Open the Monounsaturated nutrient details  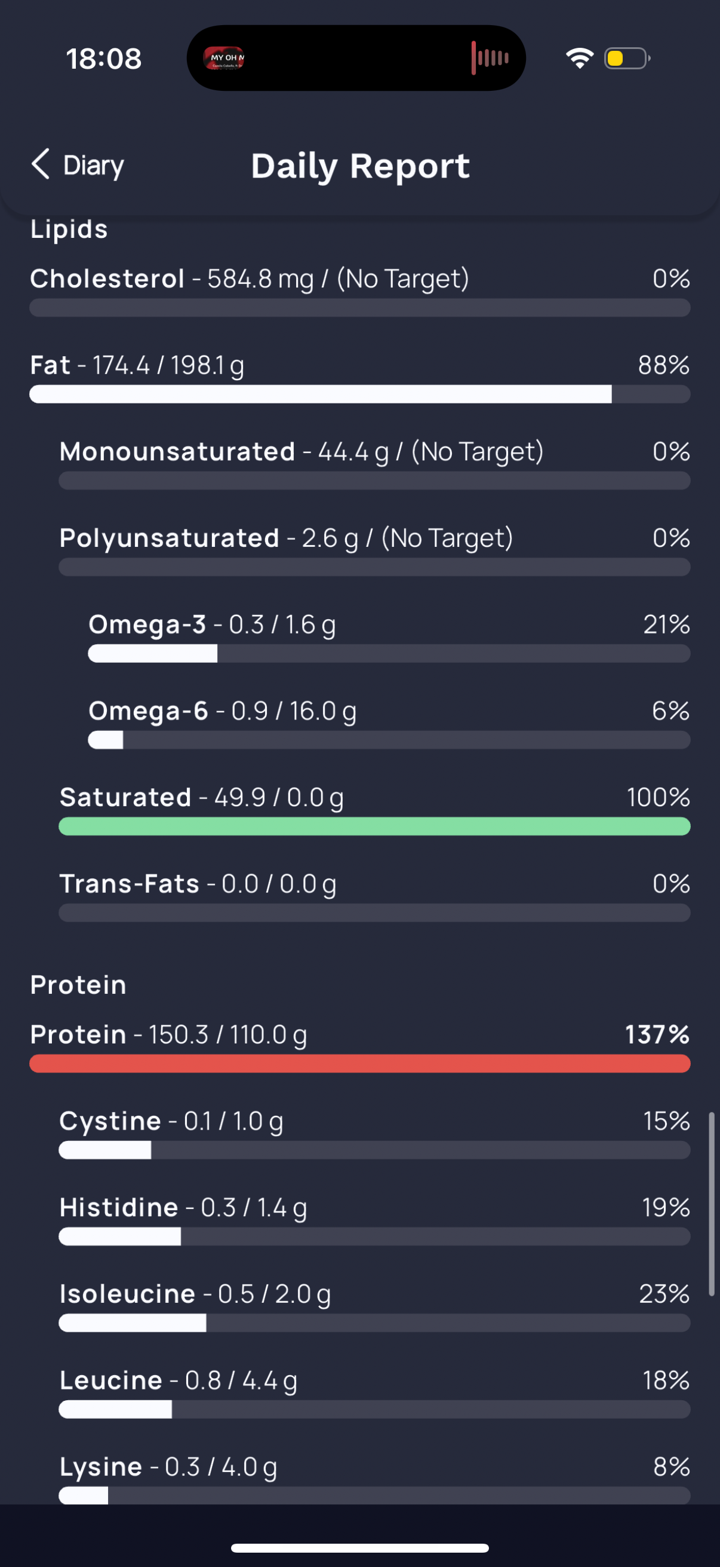click(x=374, y=463)
